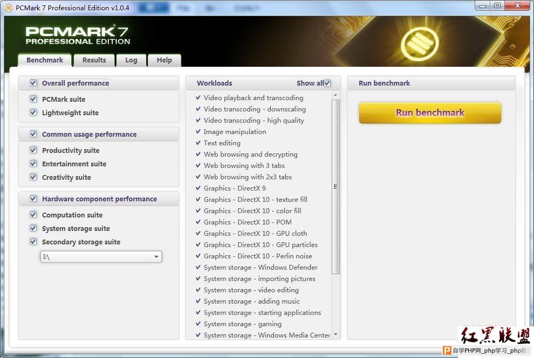Open the secondary storage drive dropdown
Screen dimensions: 534x358
point(101,257)
